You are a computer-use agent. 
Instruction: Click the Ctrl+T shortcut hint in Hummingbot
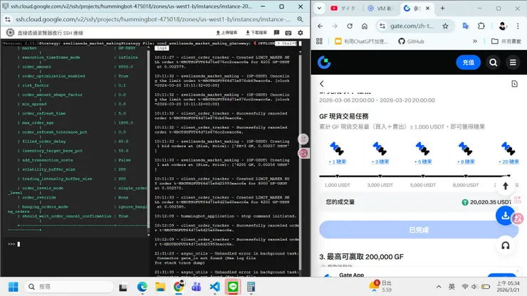286,43
